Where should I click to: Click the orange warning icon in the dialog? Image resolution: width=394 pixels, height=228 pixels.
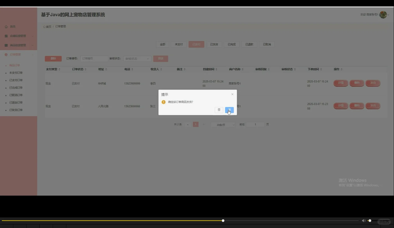(x=163, y=102)
